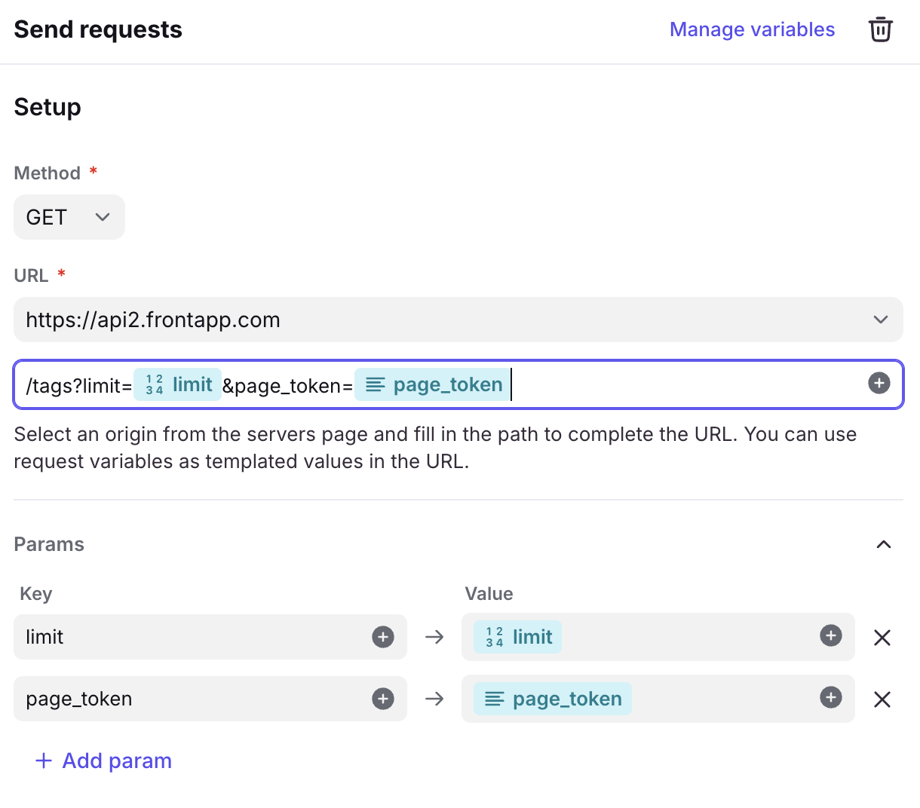Click Add param button
Viewport: 920px width, 808px height.
[104, 761]
